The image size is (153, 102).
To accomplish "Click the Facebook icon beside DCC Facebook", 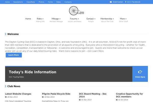I will pos(126,2).
